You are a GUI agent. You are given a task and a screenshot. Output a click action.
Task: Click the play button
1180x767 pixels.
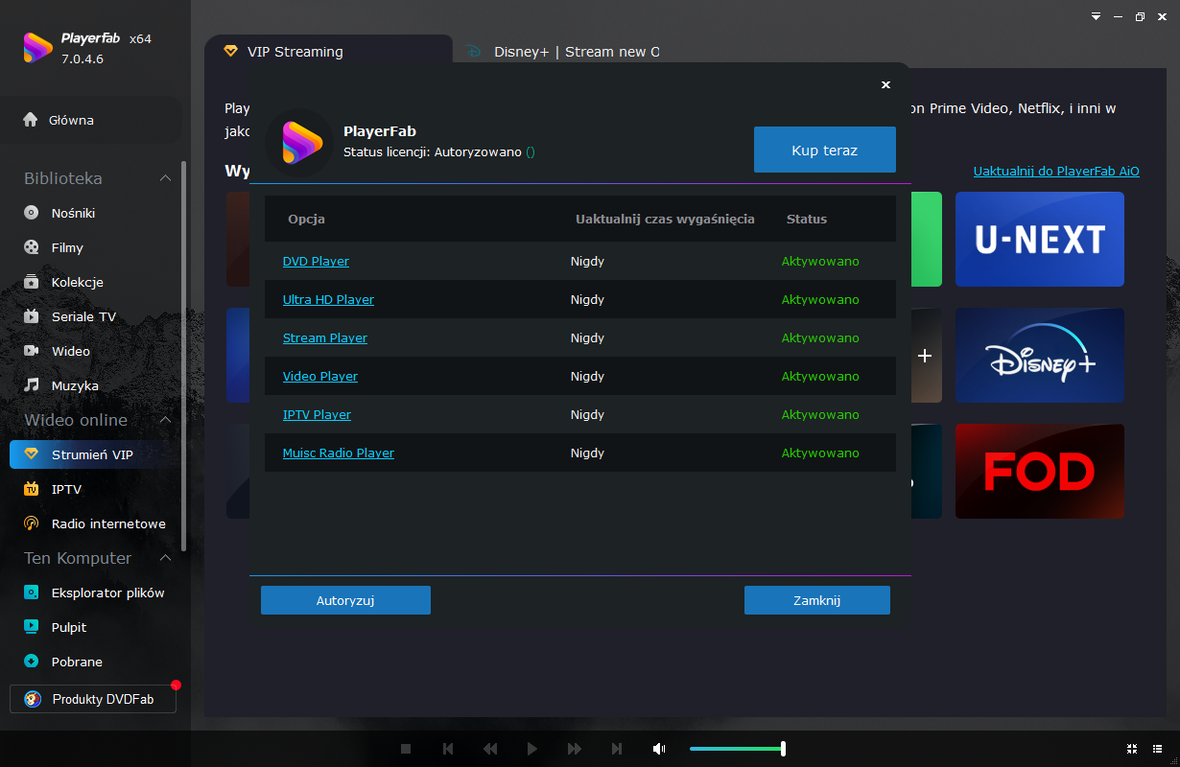click(532, 749)
